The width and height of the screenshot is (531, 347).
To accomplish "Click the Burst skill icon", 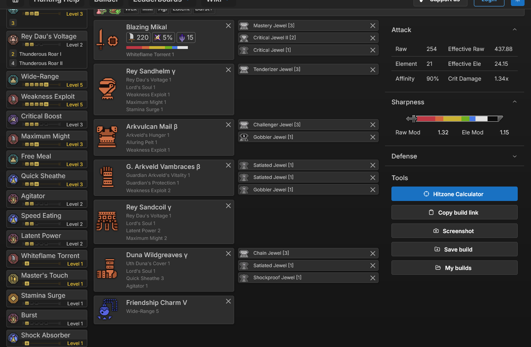I will [x=13, y=319].
